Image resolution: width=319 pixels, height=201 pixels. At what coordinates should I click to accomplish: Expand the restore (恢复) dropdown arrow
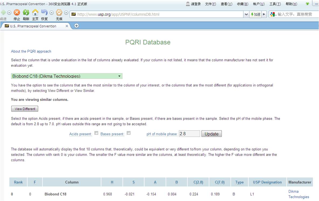pyautogui.click(x=52, y=13)
